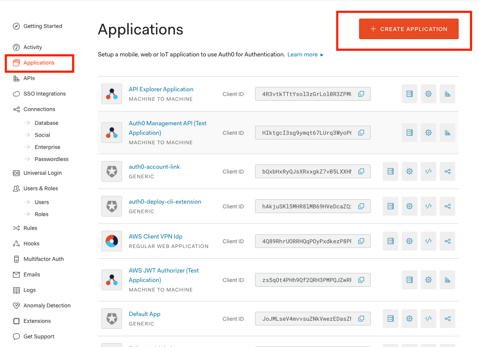This screenshot has height=347, width=479.
Task: Copy the Default App Client ID
Action: tap(362, 319)
